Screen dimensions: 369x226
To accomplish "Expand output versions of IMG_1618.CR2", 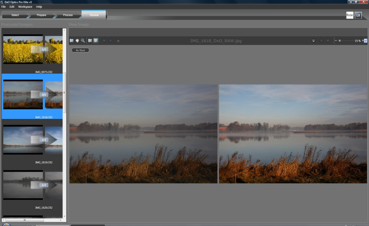I will pos(44,95).
